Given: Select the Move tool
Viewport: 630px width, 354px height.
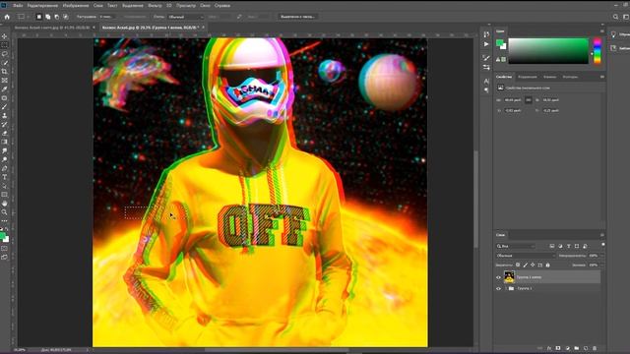Looking at the screenshot, I should pyautogui.click(x=4, y=36).
